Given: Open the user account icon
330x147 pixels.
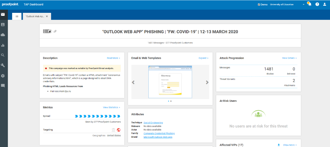Looking at the screenshot, I should point(325,4).
